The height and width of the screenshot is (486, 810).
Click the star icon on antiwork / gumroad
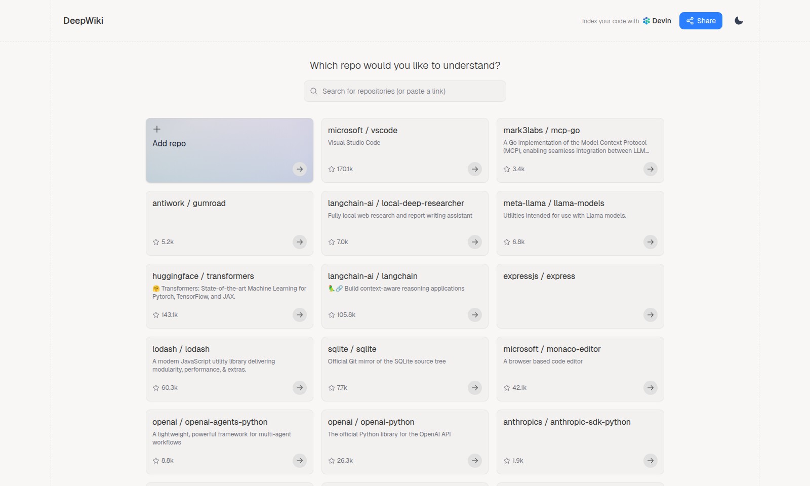pyautogui.click(x=156, y=242)
